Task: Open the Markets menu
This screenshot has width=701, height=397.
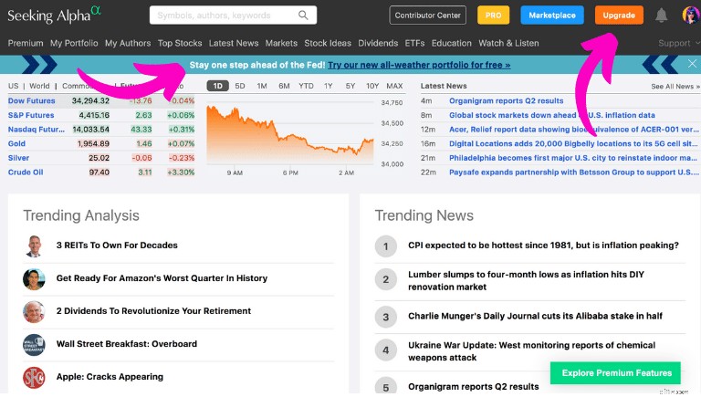Action: pos(281,44)
